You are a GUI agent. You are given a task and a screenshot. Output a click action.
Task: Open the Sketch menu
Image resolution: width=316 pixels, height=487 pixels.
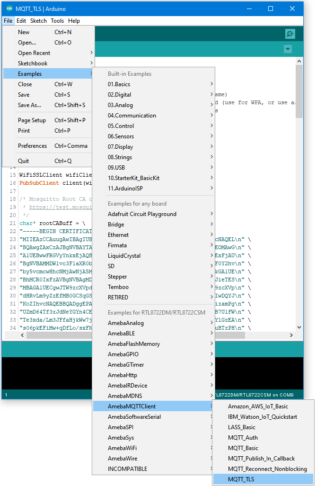click(x=38, y=21)
